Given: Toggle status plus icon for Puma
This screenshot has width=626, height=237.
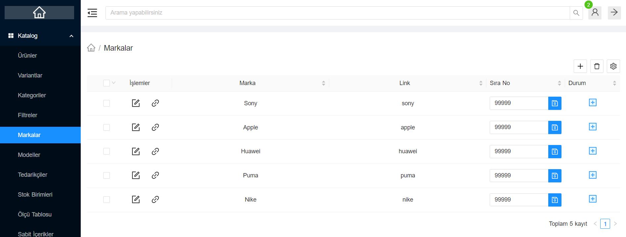Looking at the screenshot, I should (x=593, y=175).
